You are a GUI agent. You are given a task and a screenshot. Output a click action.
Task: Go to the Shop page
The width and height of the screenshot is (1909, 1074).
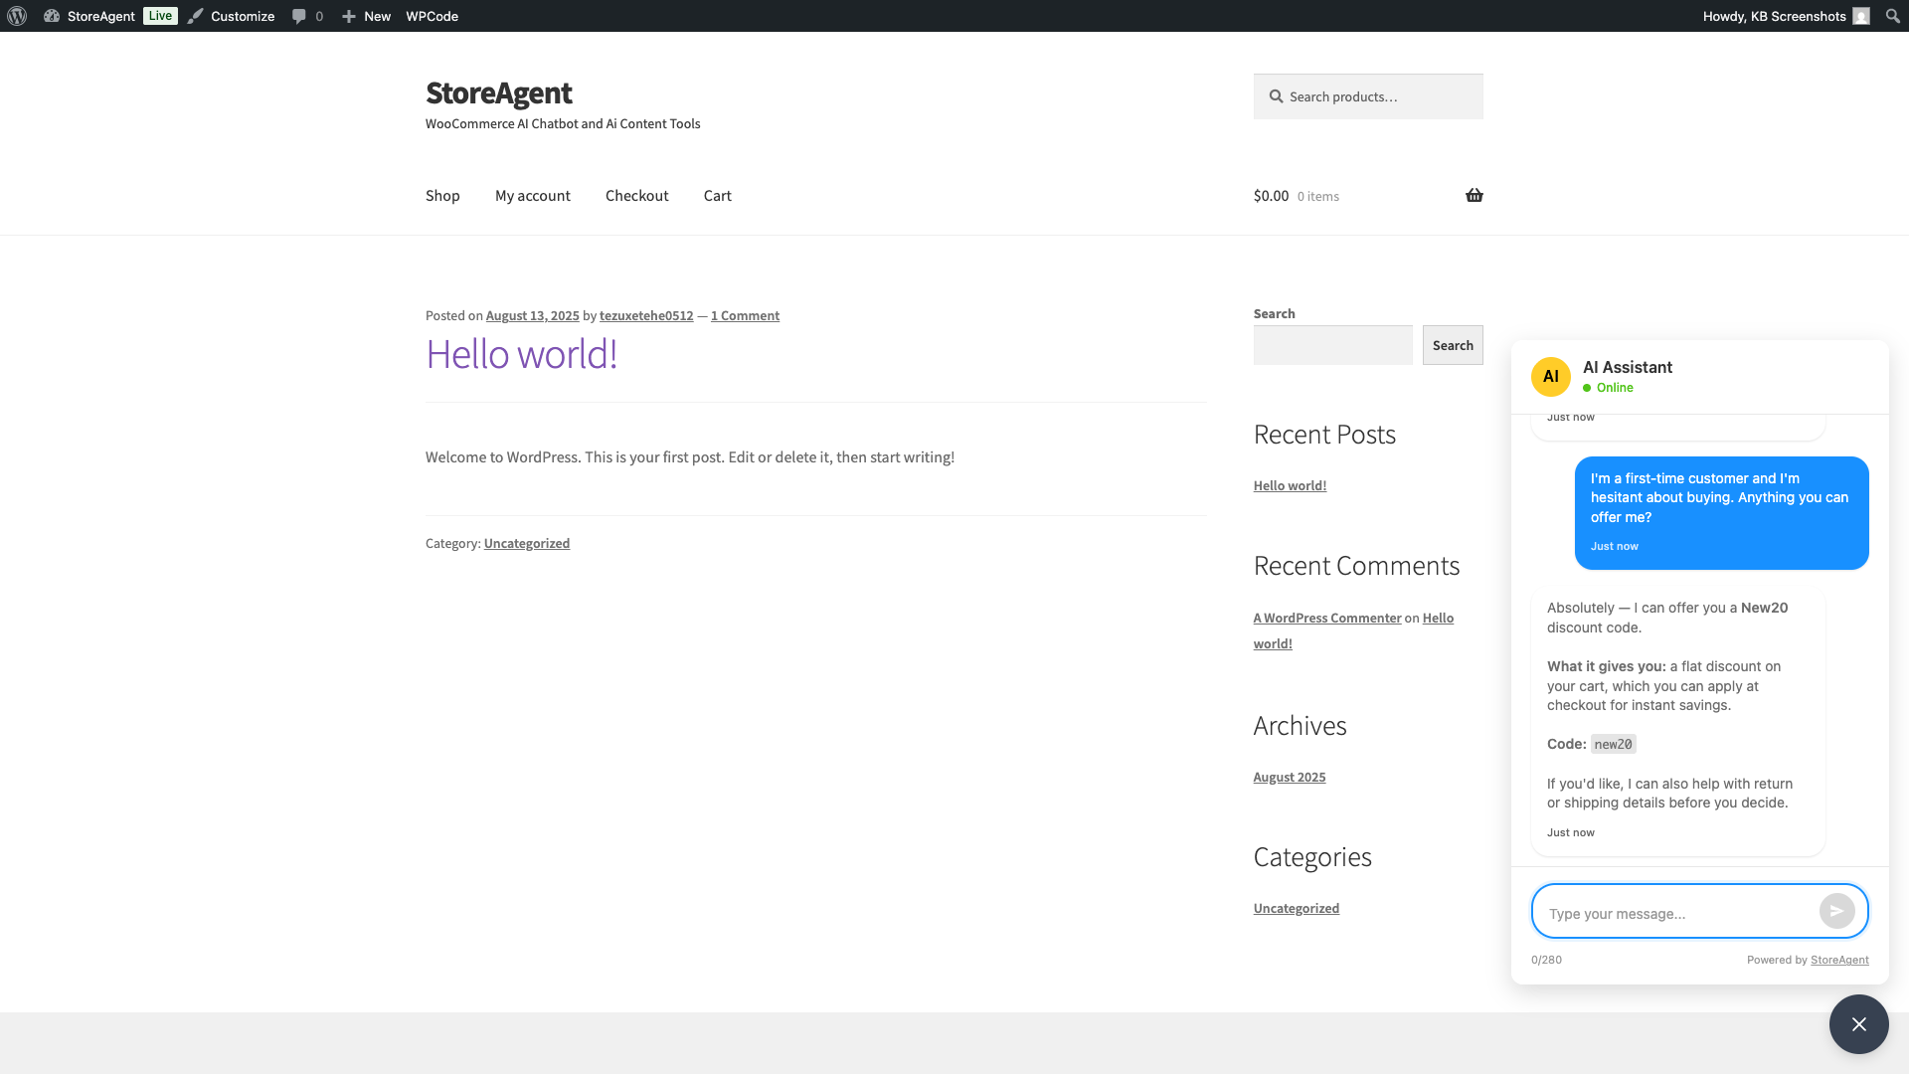(442, 196)
